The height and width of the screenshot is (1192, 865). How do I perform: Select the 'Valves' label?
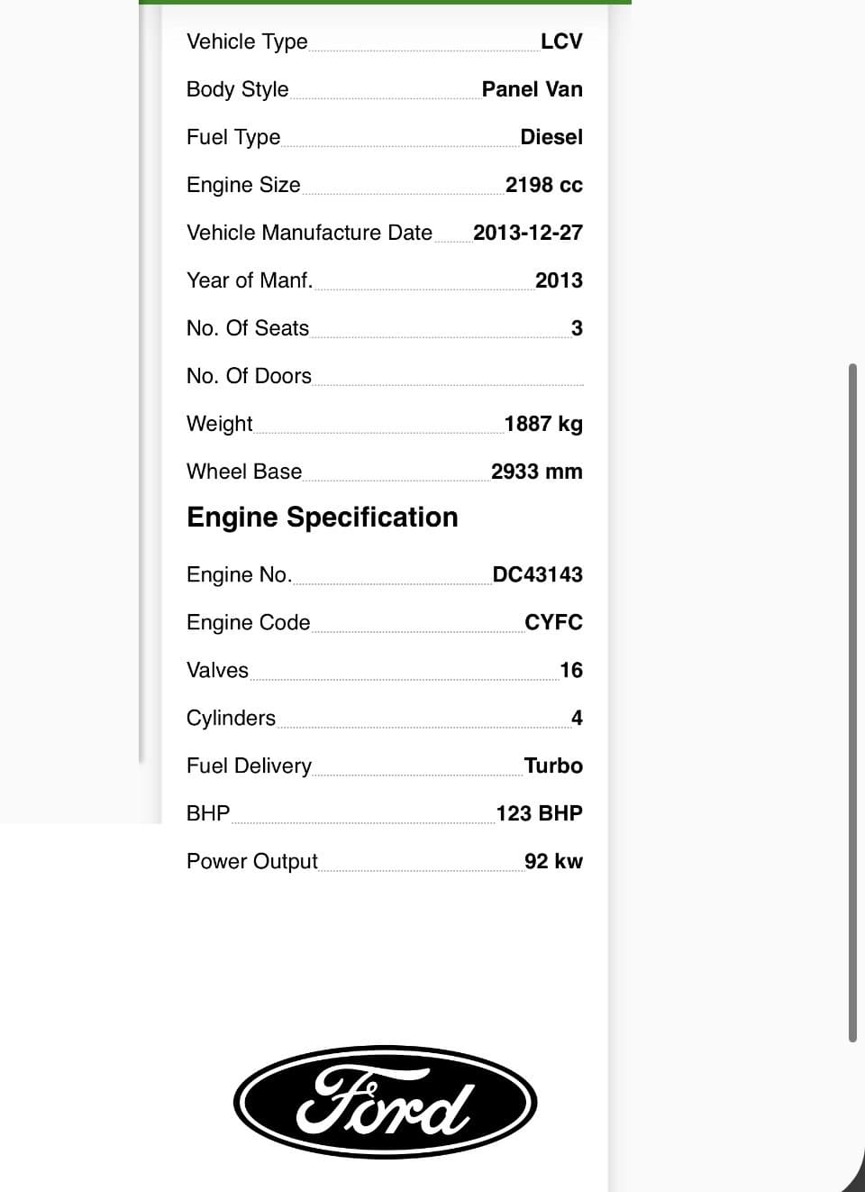217,670
